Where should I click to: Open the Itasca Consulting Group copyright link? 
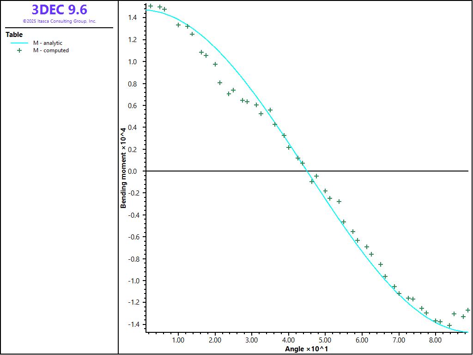pos(59,21)
